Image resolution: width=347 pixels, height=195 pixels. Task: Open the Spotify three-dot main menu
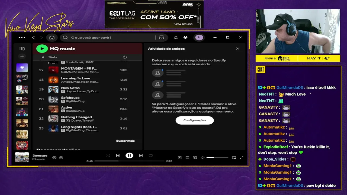click(22, 37)
